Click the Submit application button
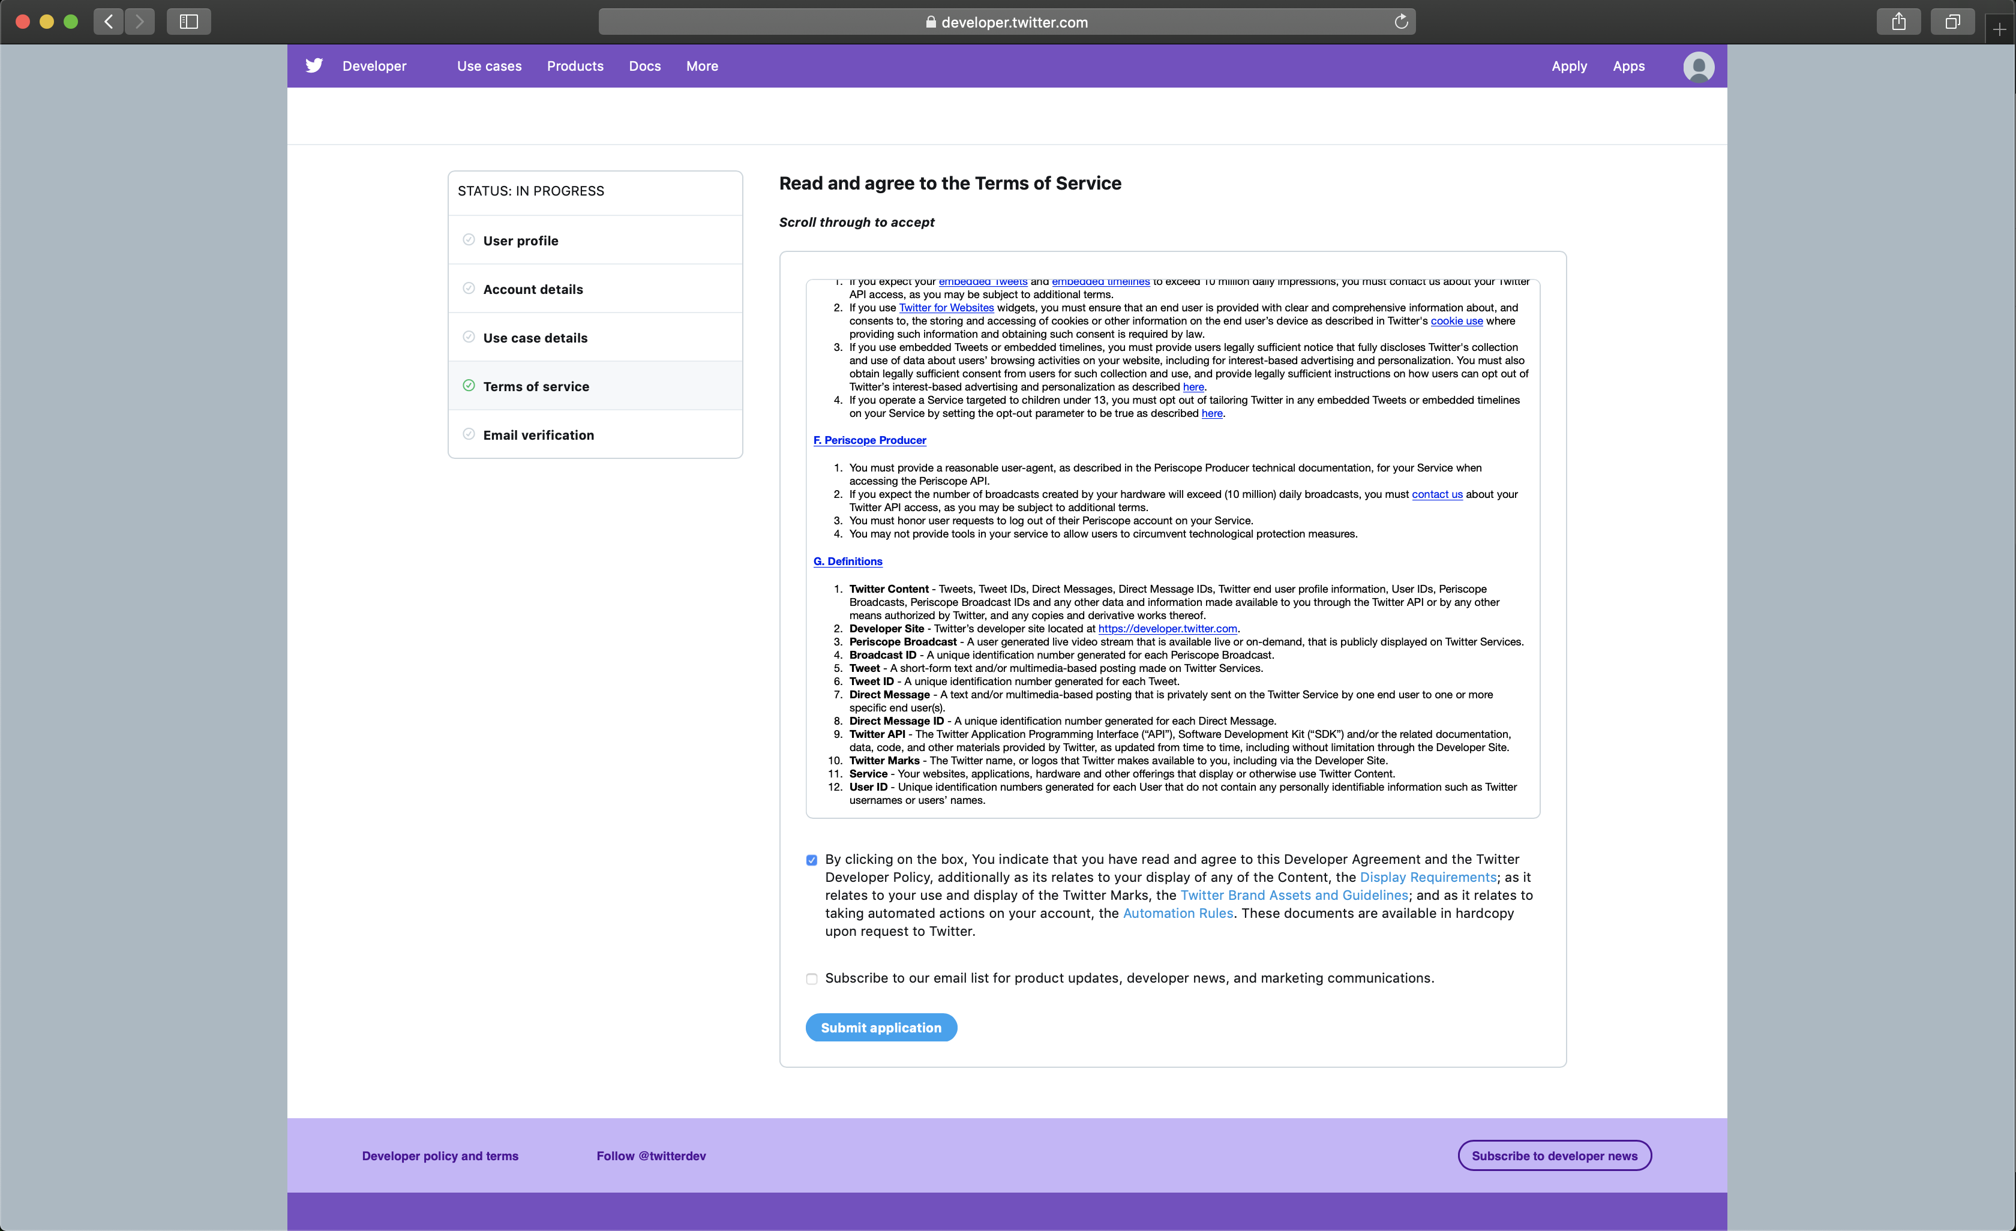Image resolution: width=2016 pixels, height=1231 pixels. click(x=880, y=1027)
